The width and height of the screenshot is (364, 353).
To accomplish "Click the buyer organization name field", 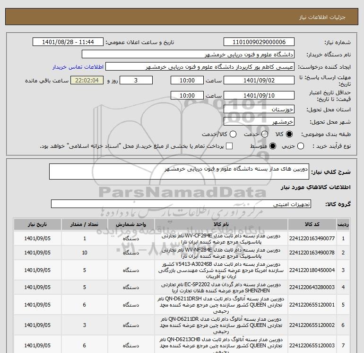I will coord(188,54).
